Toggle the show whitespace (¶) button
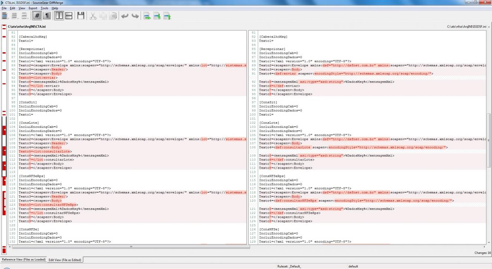 pos(47,16)
